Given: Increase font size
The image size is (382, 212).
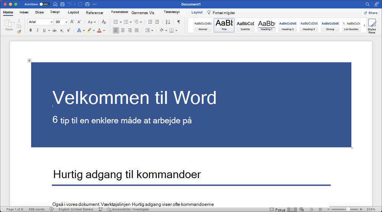Looking at the screenshot, I should tap(72, 22).
